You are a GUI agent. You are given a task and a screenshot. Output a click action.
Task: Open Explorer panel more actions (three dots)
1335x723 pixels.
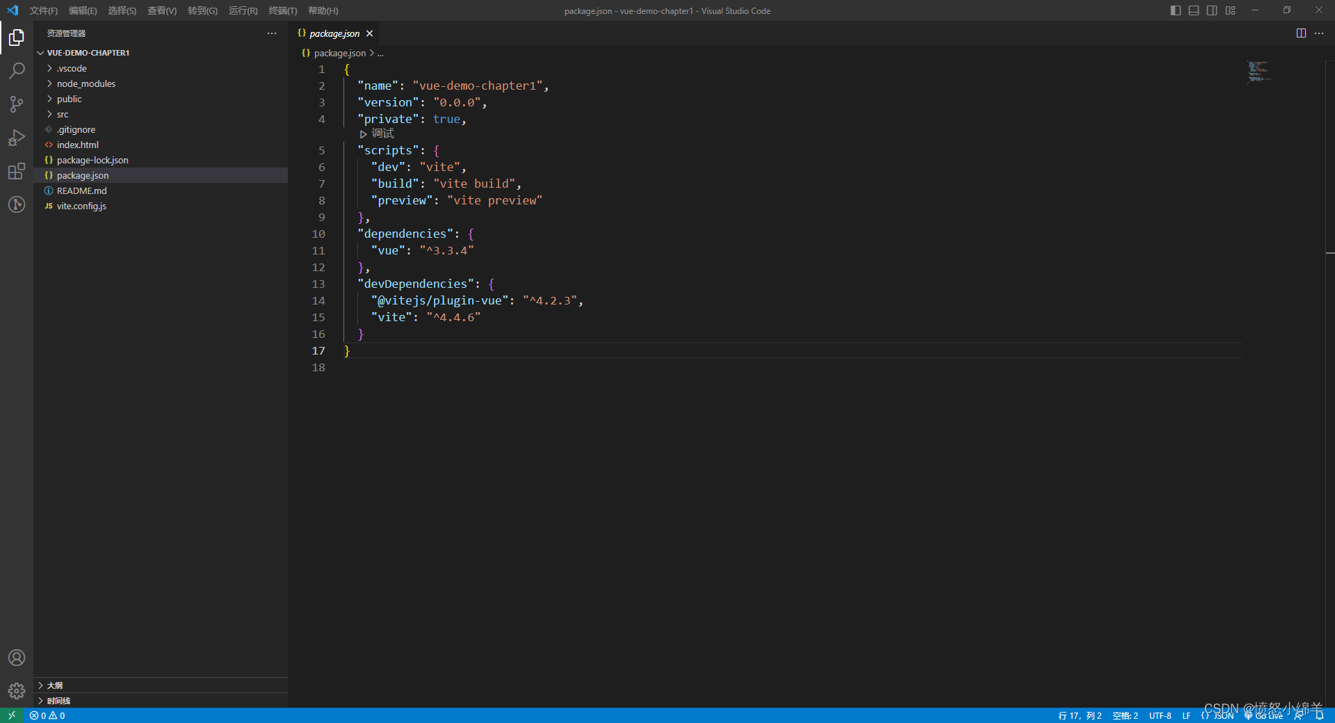point(272,33)
